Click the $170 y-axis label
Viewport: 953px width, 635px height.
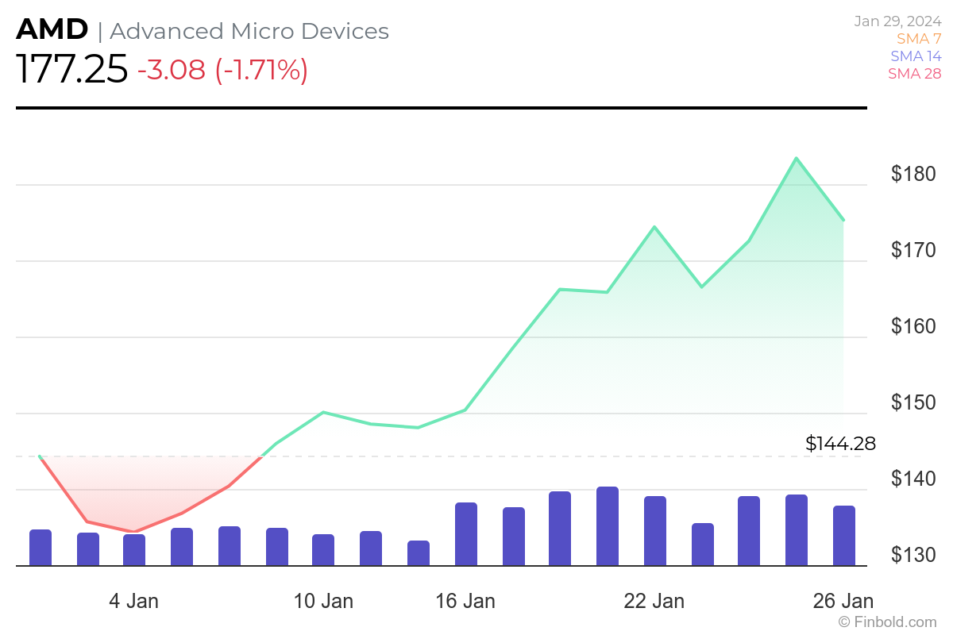coord(913,250)
